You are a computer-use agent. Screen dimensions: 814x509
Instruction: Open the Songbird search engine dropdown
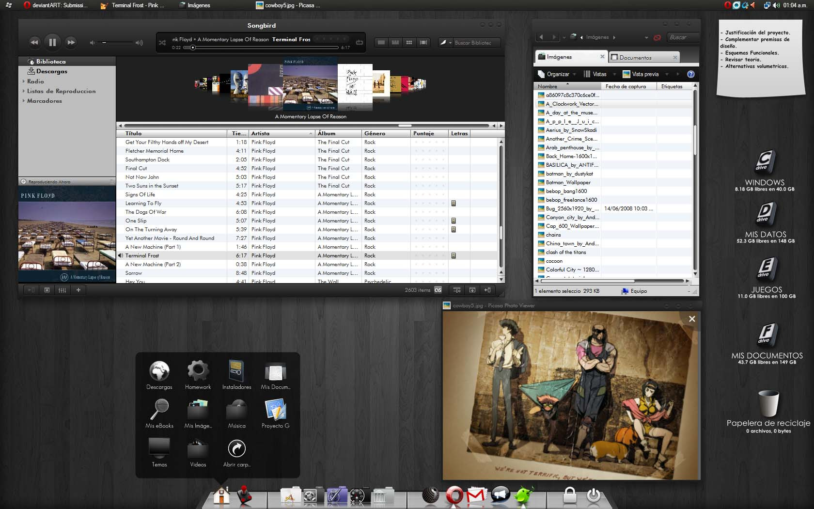click(445, 43)
